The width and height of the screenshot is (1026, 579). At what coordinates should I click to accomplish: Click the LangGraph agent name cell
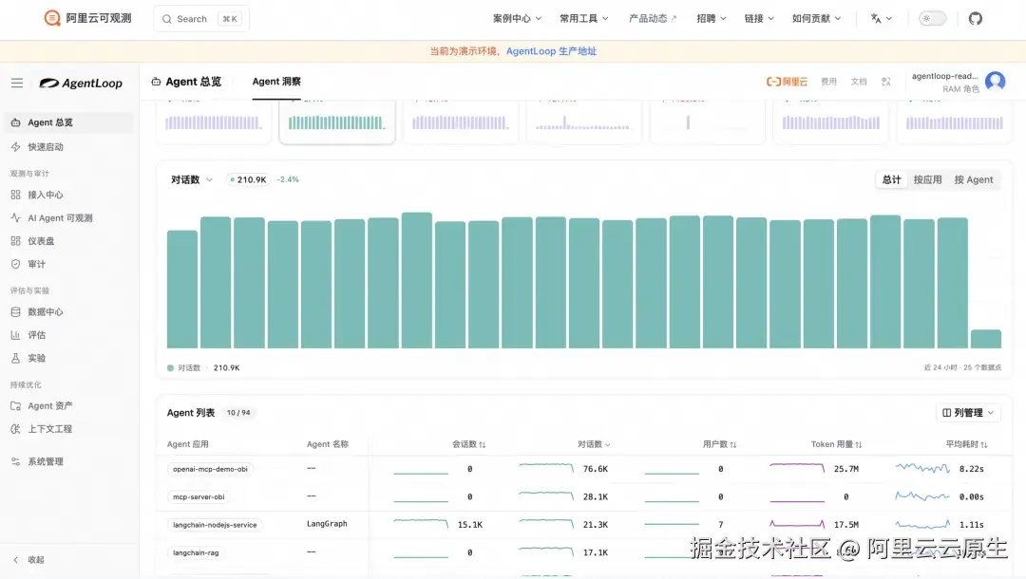[x=327, y=524]
